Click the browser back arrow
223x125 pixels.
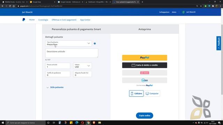pos(2,6)
